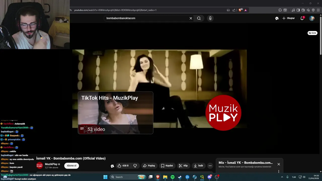Click chat username Baxpeek
Viewport: 322px width, 181px height.
[14, 135]
